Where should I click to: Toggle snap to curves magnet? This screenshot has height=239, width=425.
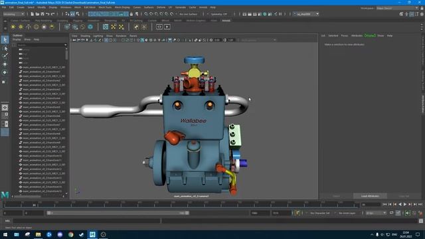tap(151, 14)
